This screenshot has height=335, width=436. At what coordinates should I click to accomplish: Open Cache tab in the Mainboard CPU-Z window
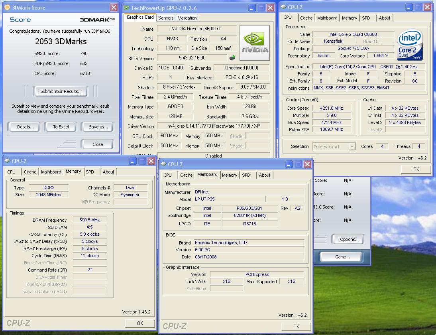(186, 175)
